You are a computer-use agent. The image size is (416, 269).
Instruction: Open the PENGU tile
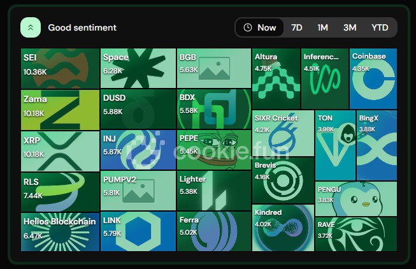[356, 199]
